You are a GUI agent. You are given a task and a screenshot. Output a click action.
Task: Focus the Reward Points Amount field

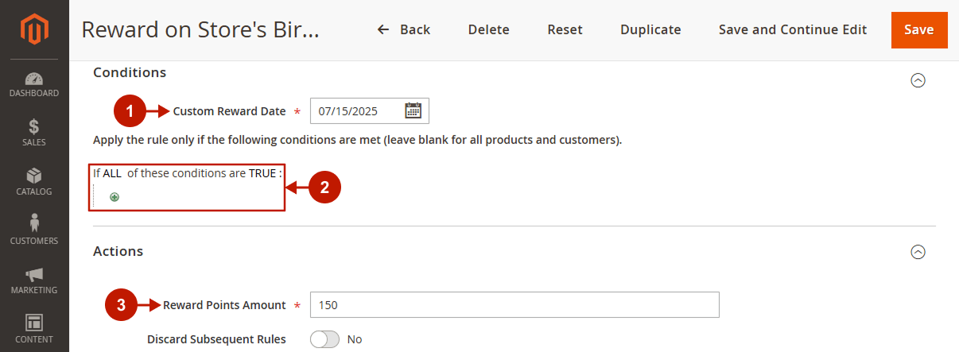514,305
